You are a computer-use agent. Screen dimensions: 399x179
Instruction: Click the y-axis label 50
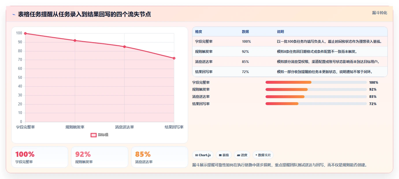(20, 77)
